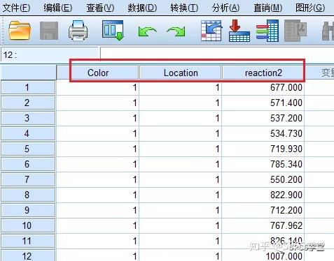Image resolution: width=334 pixels, height=261 pixels.
Task: Click the Open data file folder icon
Action: (x=20, y=31)
